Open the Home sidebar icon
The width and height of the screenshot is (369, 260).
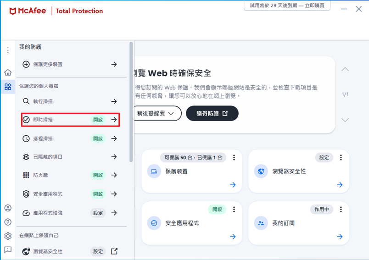click(x=8, y=72)
